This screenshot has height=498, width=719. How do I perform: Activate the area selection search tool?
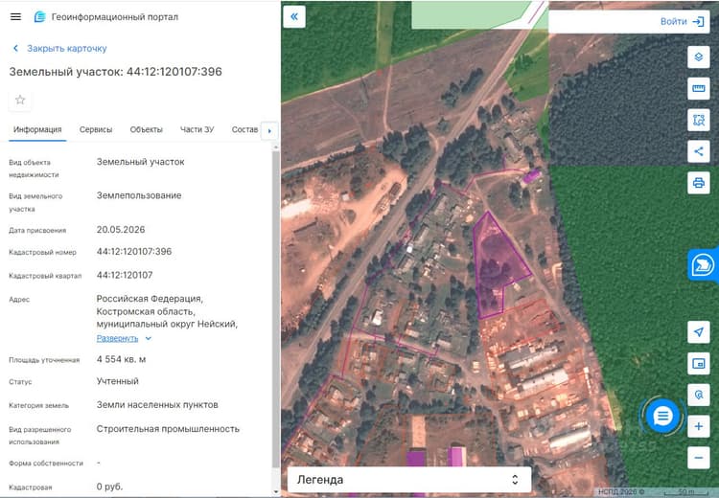click(698, 120)
